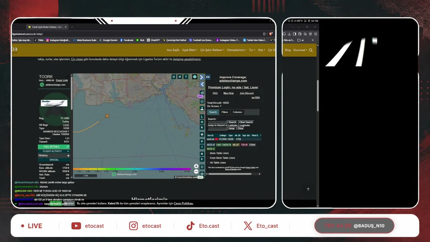Open the Vize dropdown menu
The image size is (430, 242).
[261, 50]
